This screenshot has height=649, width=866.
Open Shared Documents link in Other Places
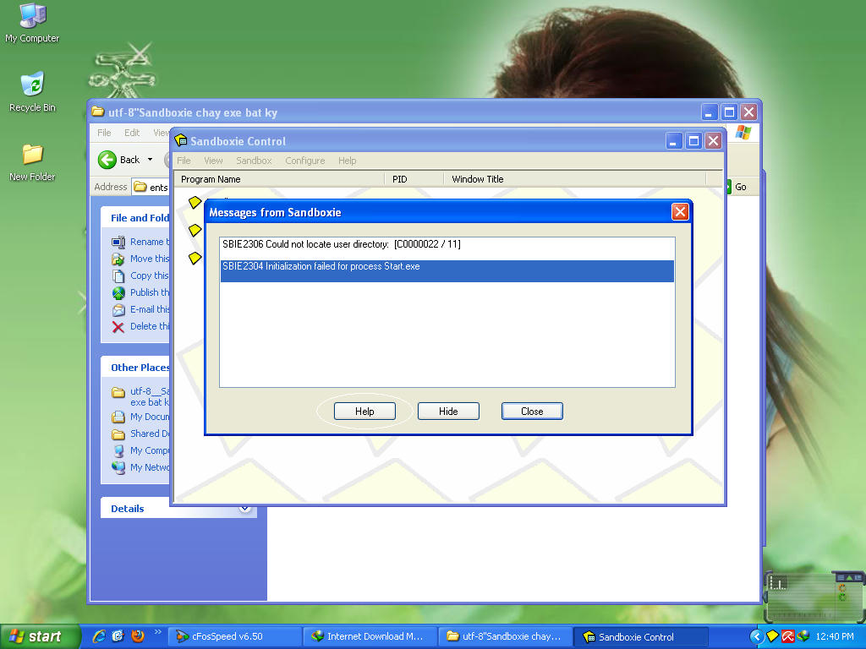(150, 434)
